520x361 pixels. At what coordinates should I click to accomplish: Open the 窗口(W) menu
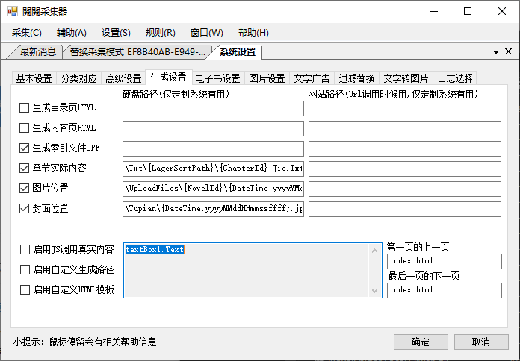(207, 33)
